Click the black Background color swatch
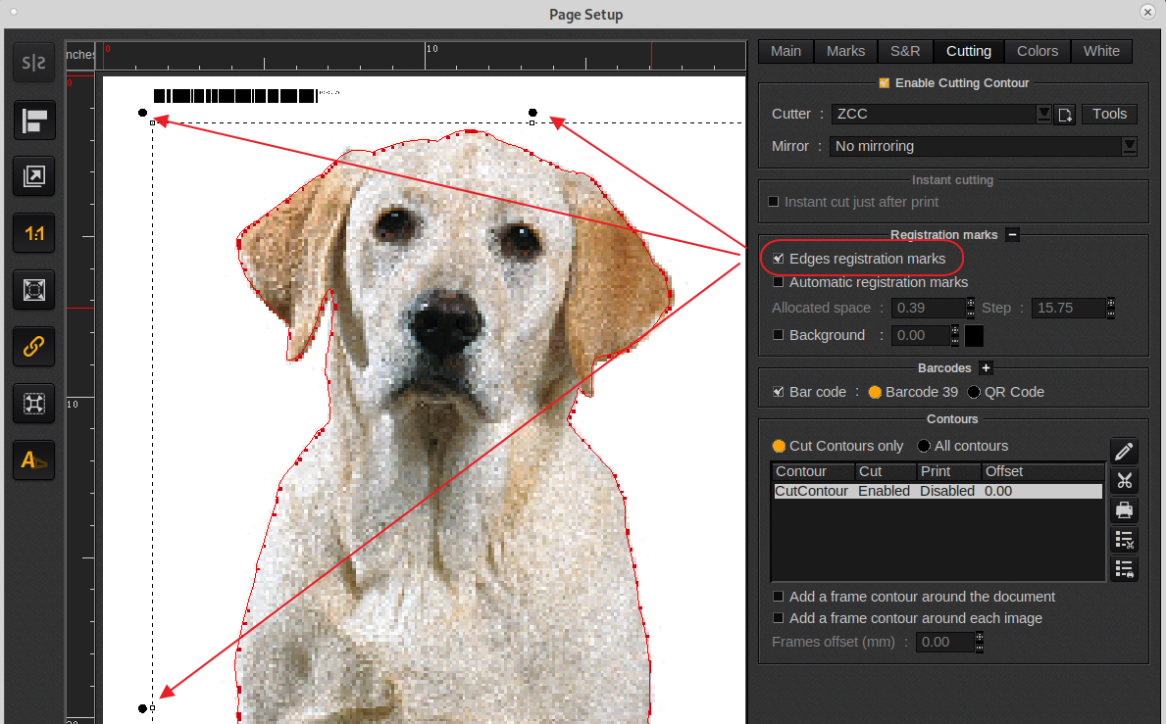This screenshot has width=1166, height=724. tap(974, 336)
